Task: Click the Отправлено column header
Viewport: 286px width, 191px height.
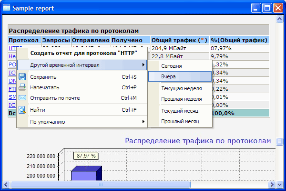Action: point(91,40)
